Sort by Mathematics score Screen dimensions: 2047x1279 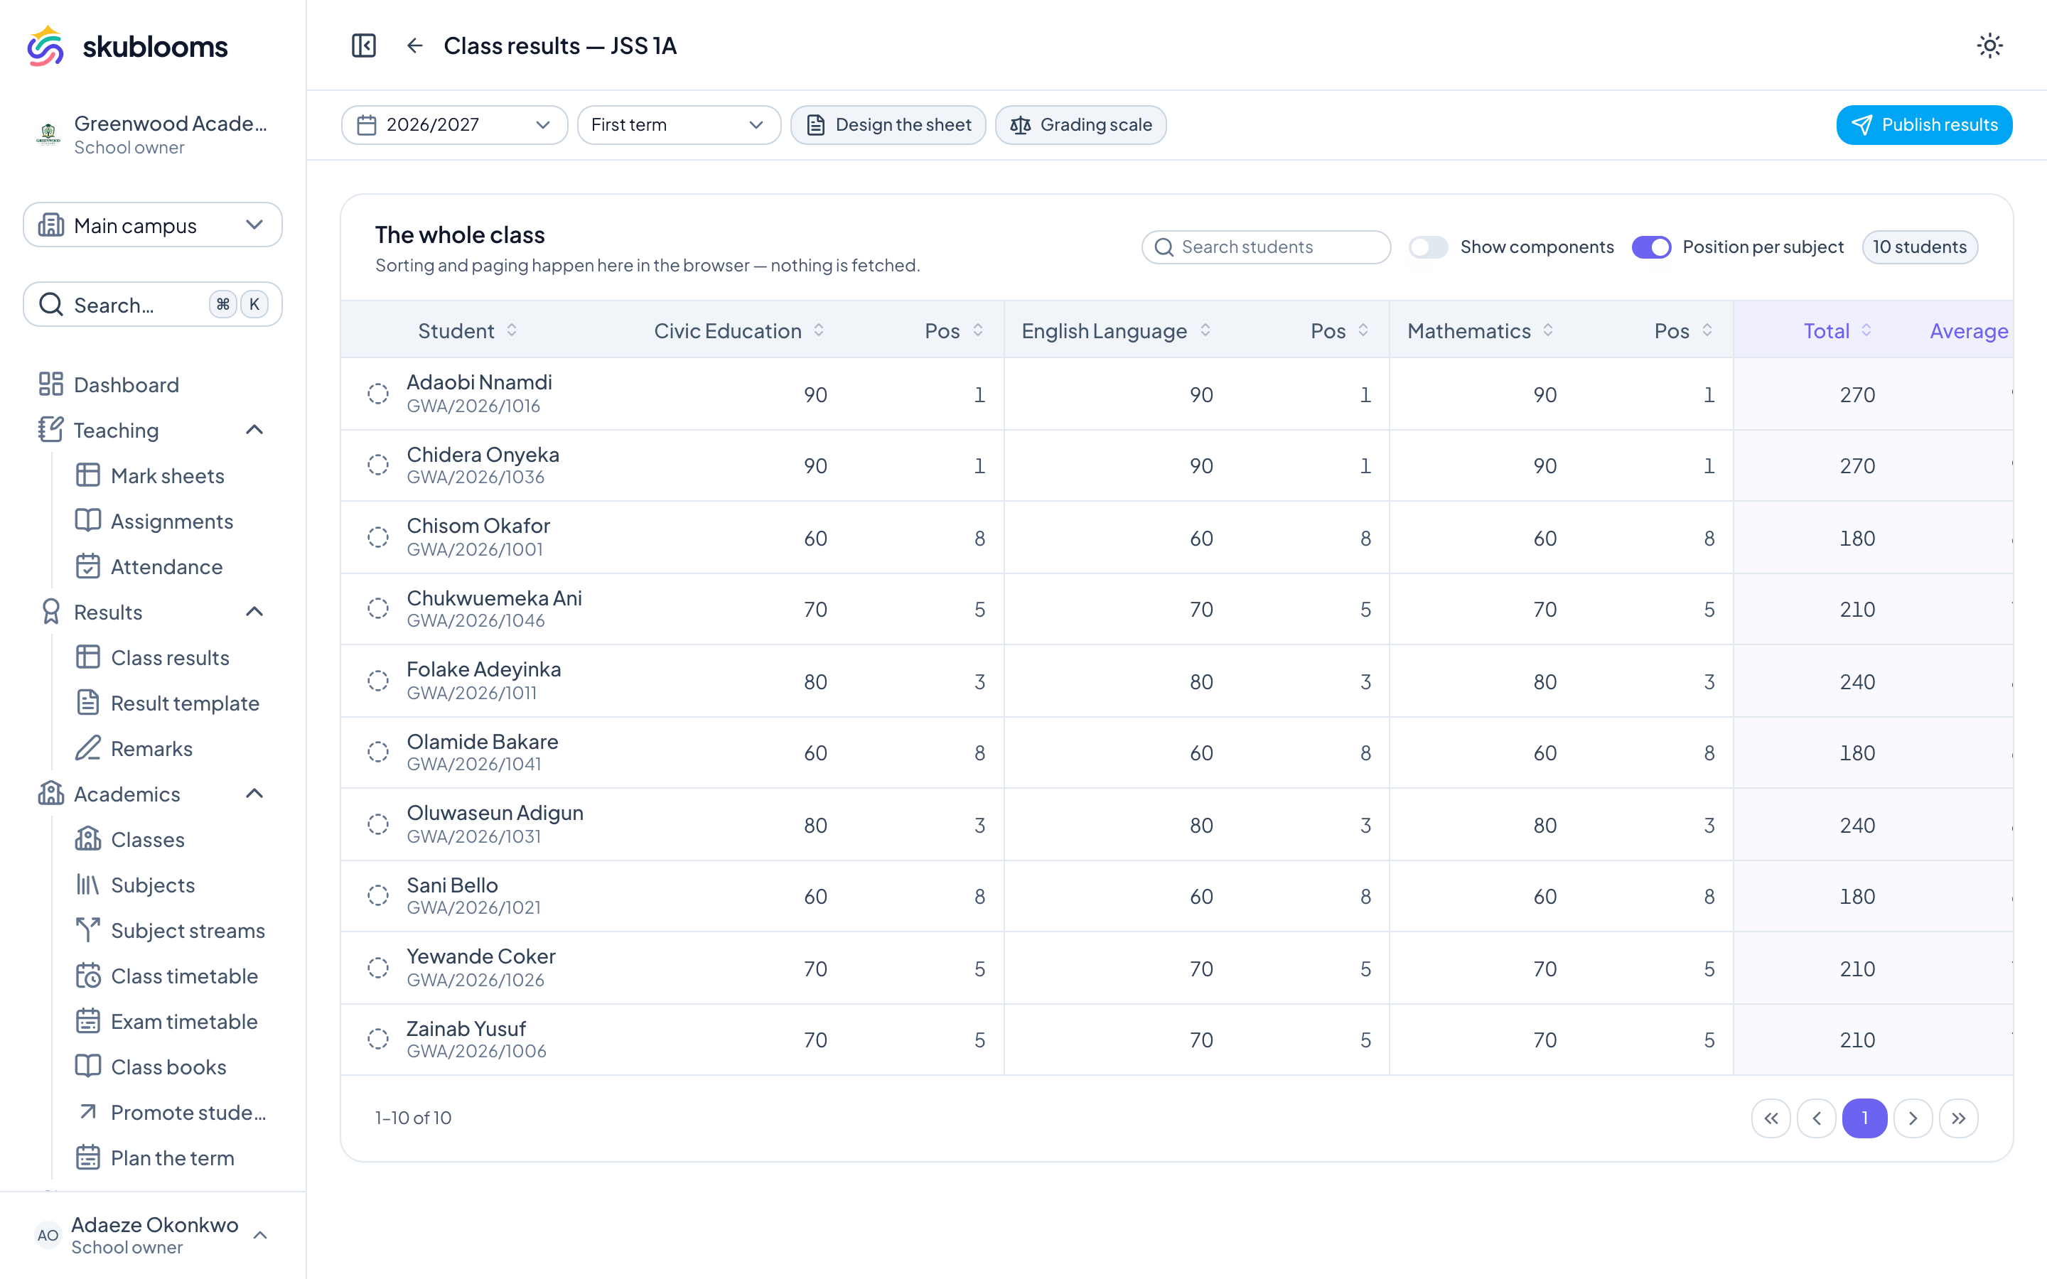point(1481,330)
